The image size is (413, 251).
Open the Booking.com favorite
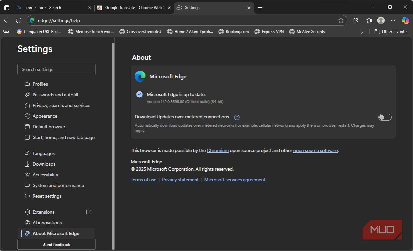234,32
